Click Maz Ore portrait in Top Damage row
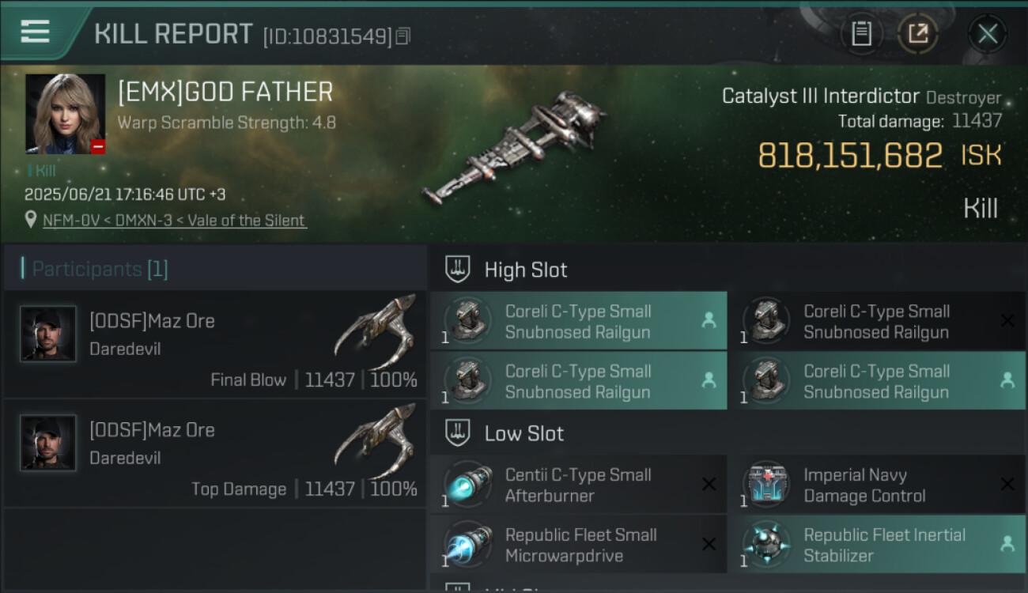The image size is (1028, 593). pyautogui.click(x=48, y=443)
